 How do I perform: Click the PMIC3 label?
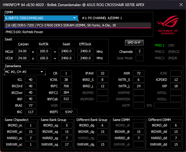[x=160, y=58]
